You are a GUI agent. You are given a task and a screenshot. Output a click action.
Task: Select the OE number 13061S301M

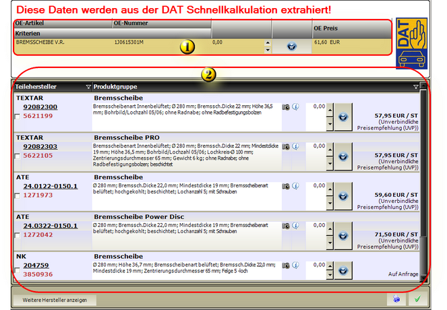pos(129,42)
